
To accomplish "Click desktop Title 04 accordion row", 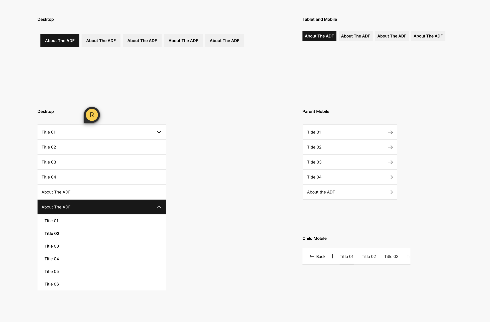I will click(101, 177).
